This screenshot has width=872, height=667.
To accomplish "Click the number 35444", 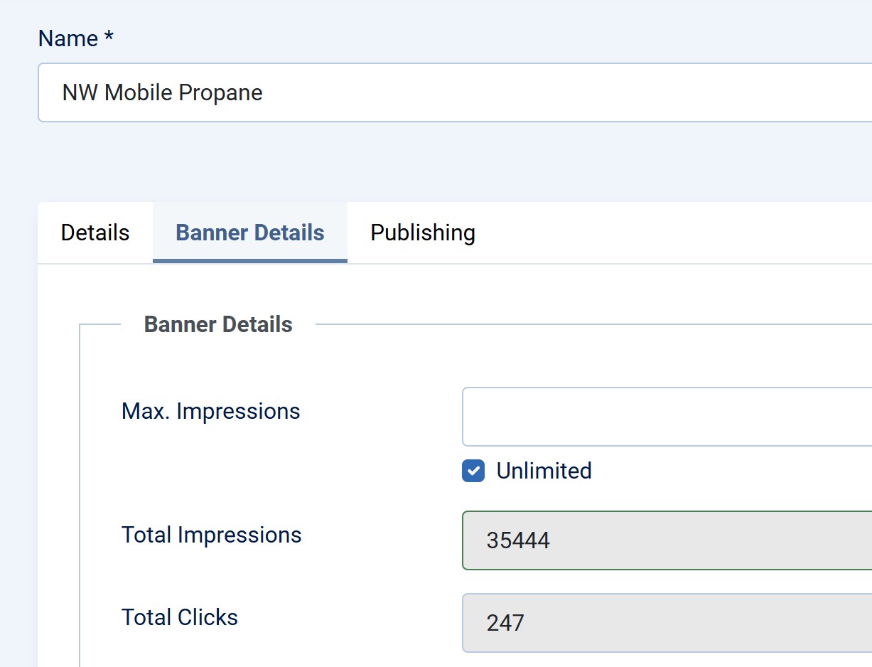I will (x=518, y=540).
